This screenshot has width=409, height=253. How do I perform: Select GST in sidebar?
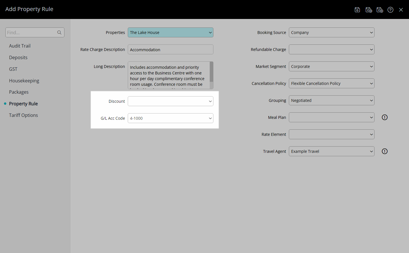[13, 69]
